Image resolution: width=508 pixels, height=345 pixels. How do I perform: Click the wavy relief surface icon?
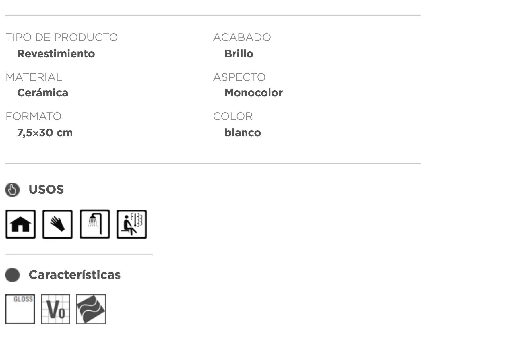pyautogui.click(x=91, y=309)
